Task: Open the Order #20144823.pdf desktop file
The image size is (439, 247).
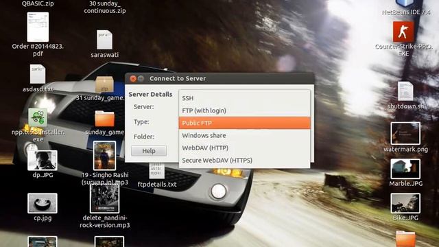Action: [x=38, y=27]
